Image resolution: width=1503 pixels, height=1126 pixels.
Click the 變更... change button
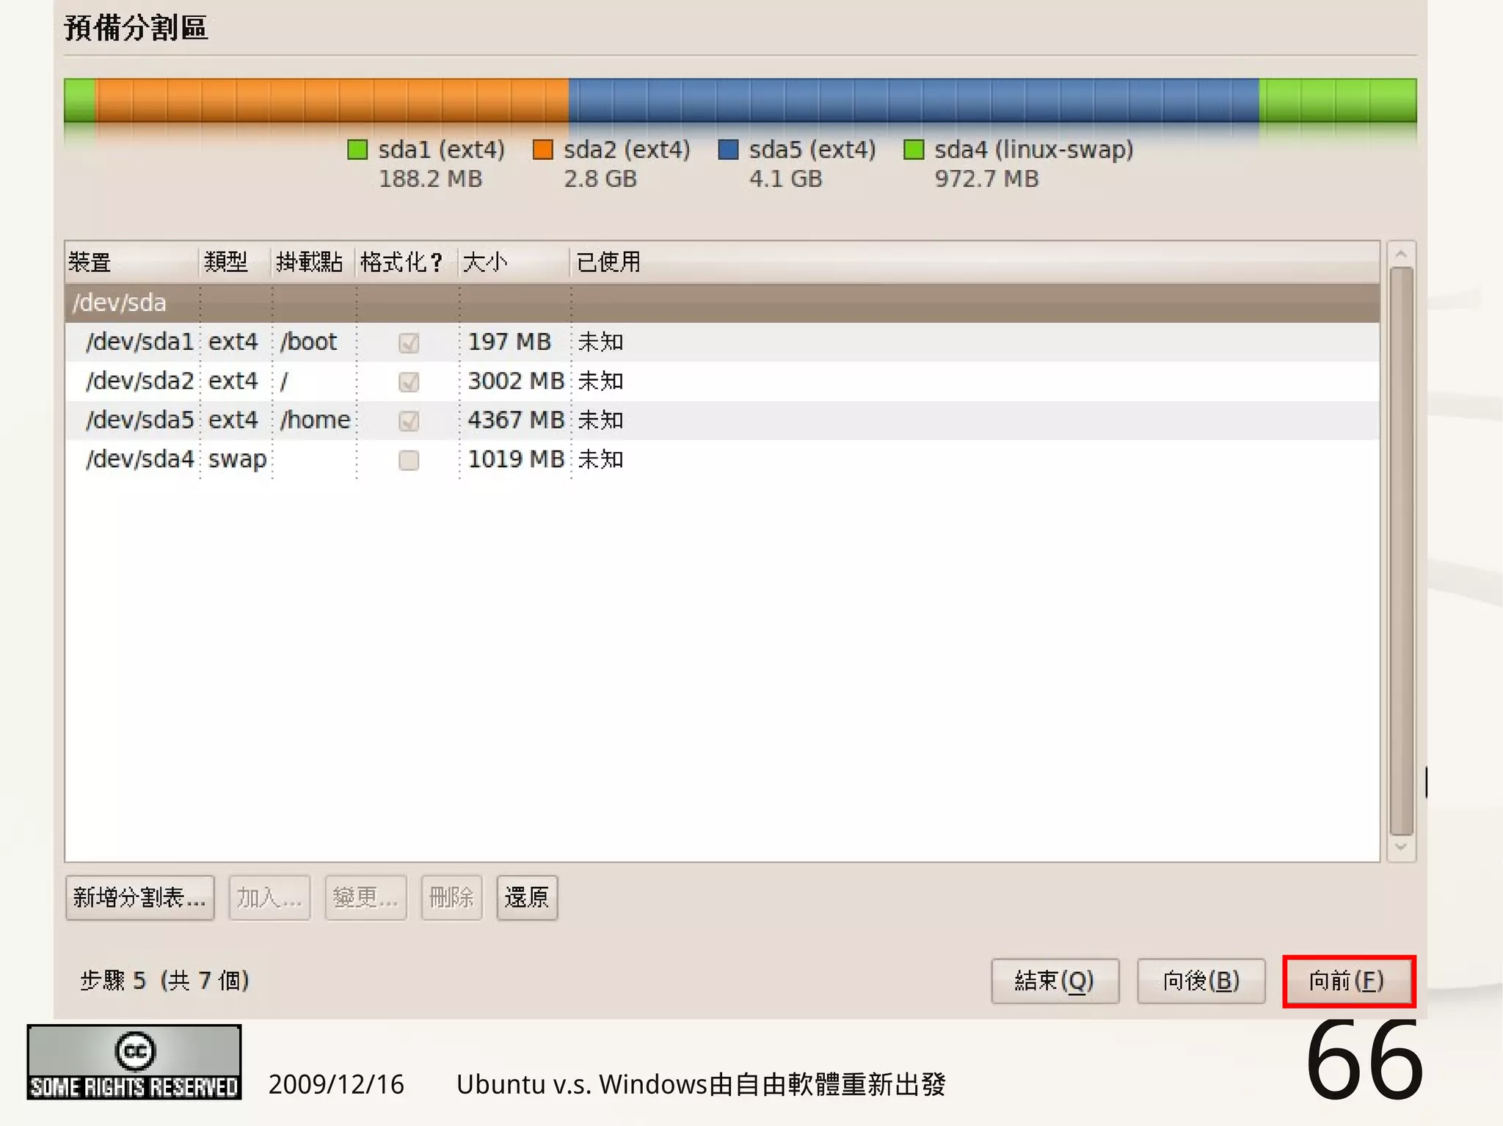click(365, 897)
